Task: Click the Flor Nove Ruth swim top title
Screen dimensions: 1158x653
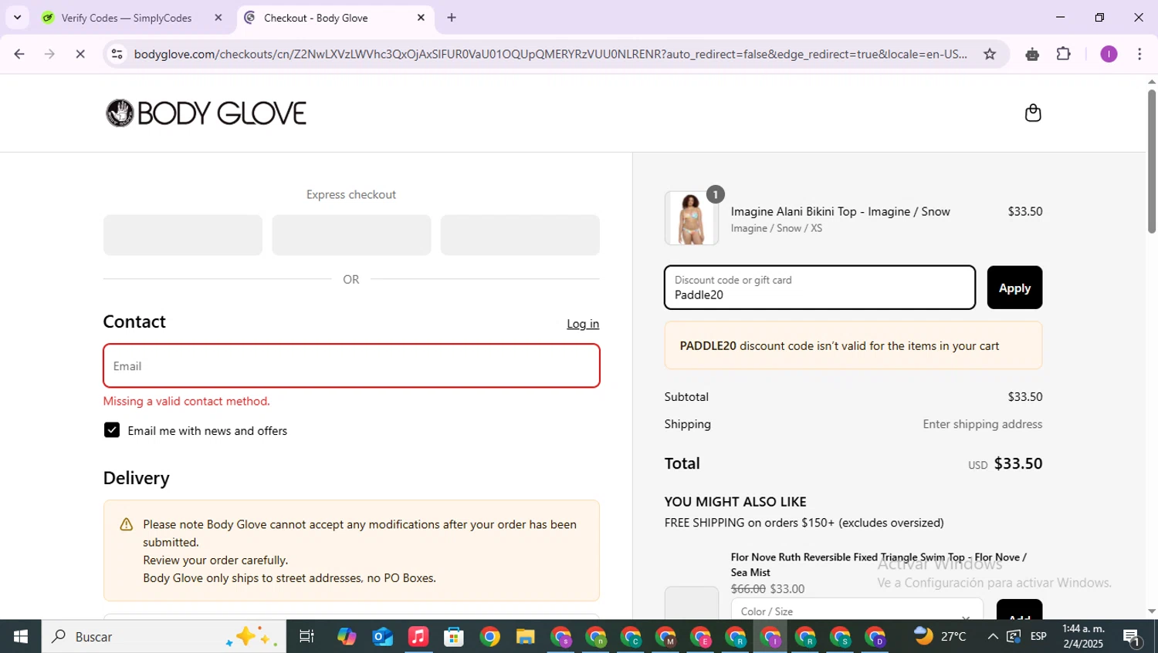Action: click(879, 564)
